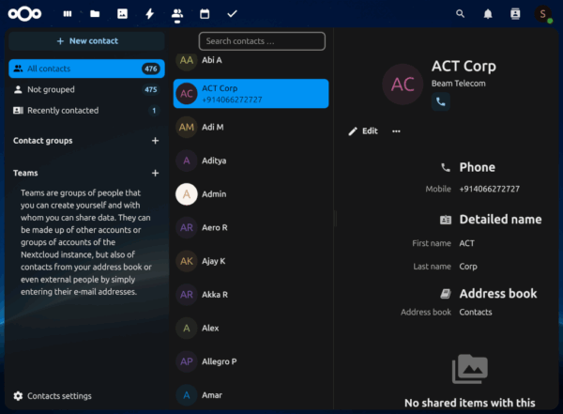The height and width of the screenshot is (414, 563).
Task: Open the Activity lightning bolt icon
Action: tap(150, 14)
